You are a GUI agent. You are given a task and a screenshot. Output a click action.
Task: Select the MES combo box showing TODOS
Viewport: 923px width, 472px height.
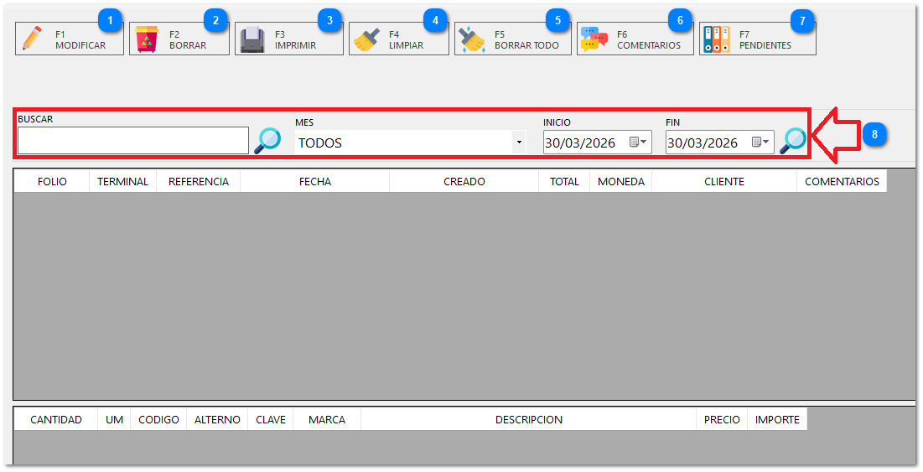pyautogui.click(x=410, y=143)
